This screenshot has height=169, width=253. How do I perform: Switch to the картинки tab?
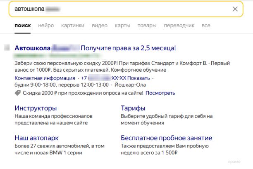click(73, 26)
